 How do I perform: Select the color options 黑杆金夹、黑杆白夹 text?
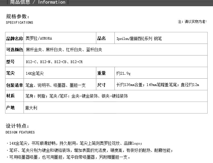[x=64, y=50]
